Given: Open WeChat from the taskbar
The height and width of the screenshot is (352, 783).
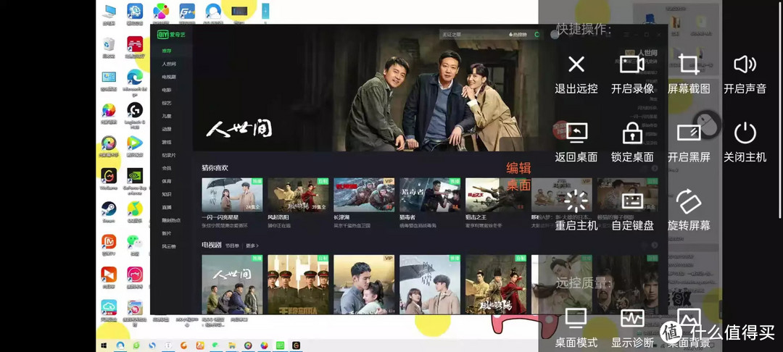Looking at the screenshot, I should click(x=216, y=345).
